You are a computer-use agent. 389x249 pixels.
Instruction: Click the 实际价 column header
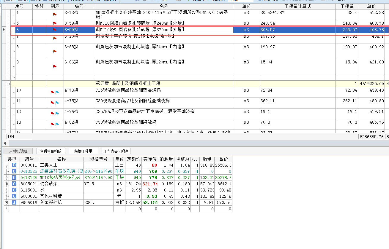(x=149, y=159)
